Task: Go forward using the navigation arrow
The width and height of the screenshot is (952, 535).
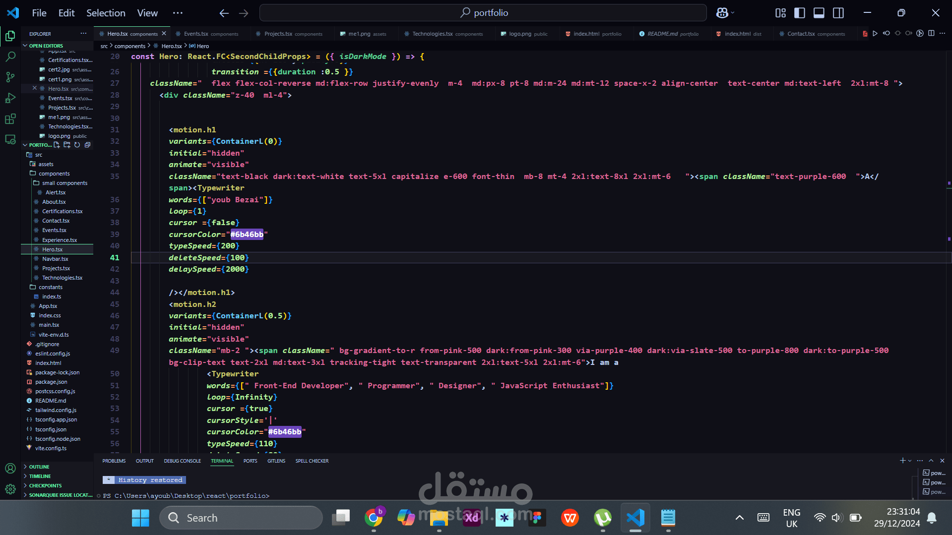Action: click(244, 13)
